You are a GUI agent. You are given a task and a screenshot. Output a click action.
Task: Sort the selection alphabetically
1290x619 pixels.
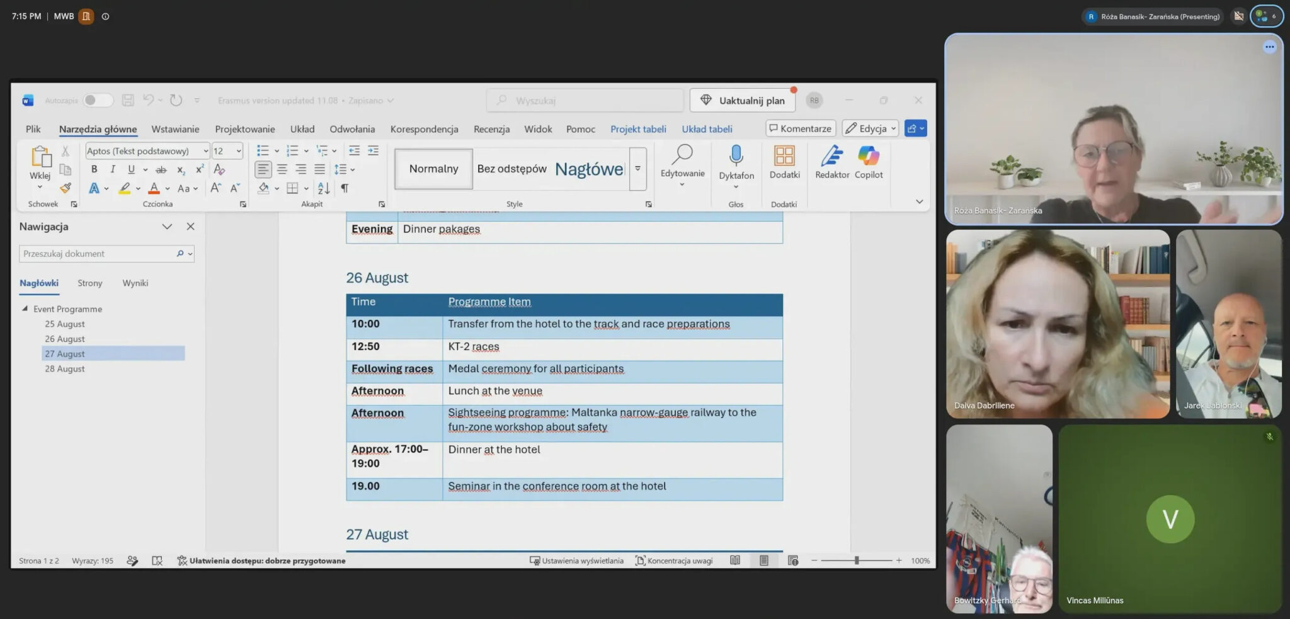(324, 188)
